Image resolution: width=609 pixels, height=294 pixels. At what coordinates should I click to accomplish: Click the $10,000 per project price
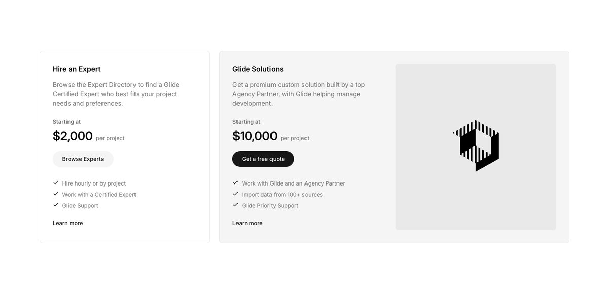pos(270,136)
